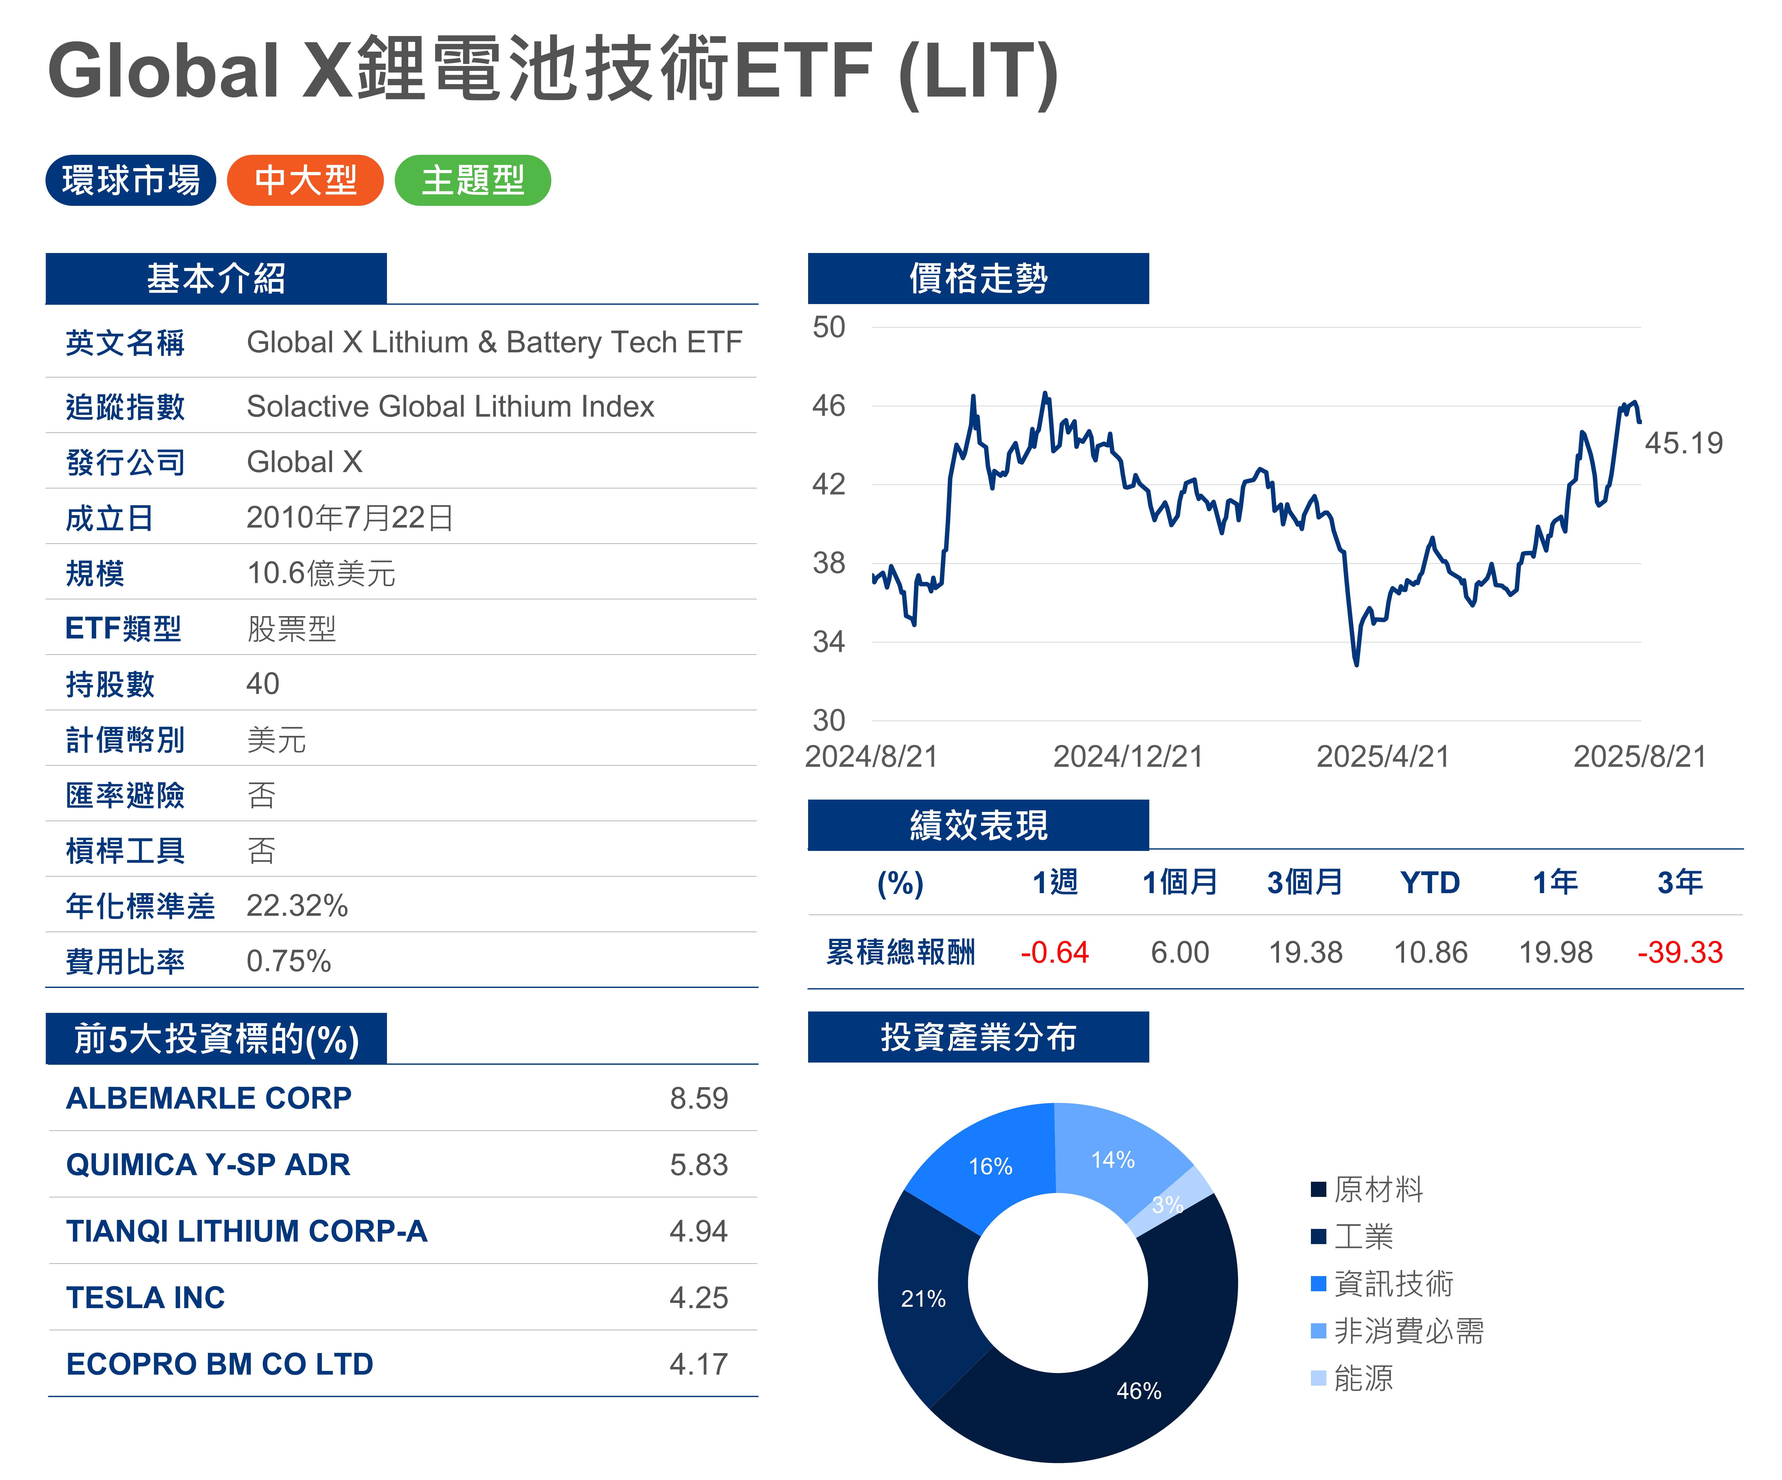Click the 3年 column header
The height and width of the screenshot is (1480, 1782).
(1680, 882)
